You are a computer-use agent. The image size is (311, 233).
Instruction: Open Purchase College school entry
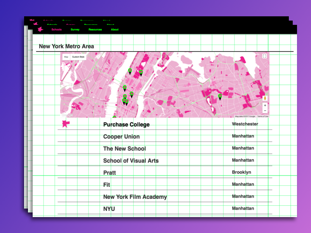click(126, 125)
